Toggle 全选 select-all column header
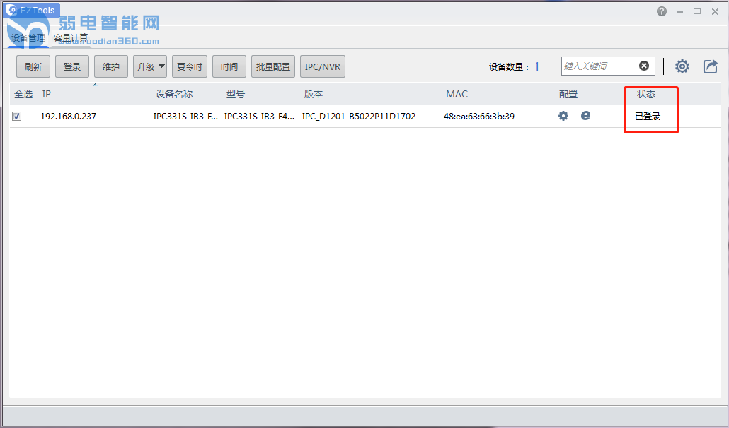The width and height of the screenshot is (729, 428). tap(23, 94)
